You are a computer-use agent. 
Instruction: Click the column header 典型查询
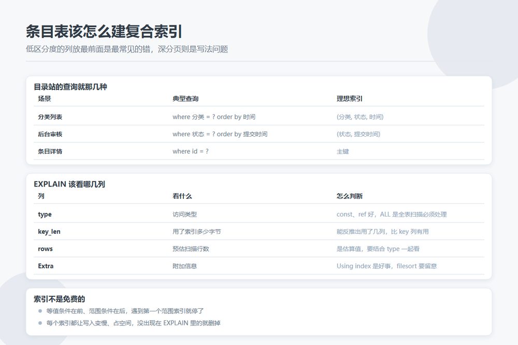point(185,98)
